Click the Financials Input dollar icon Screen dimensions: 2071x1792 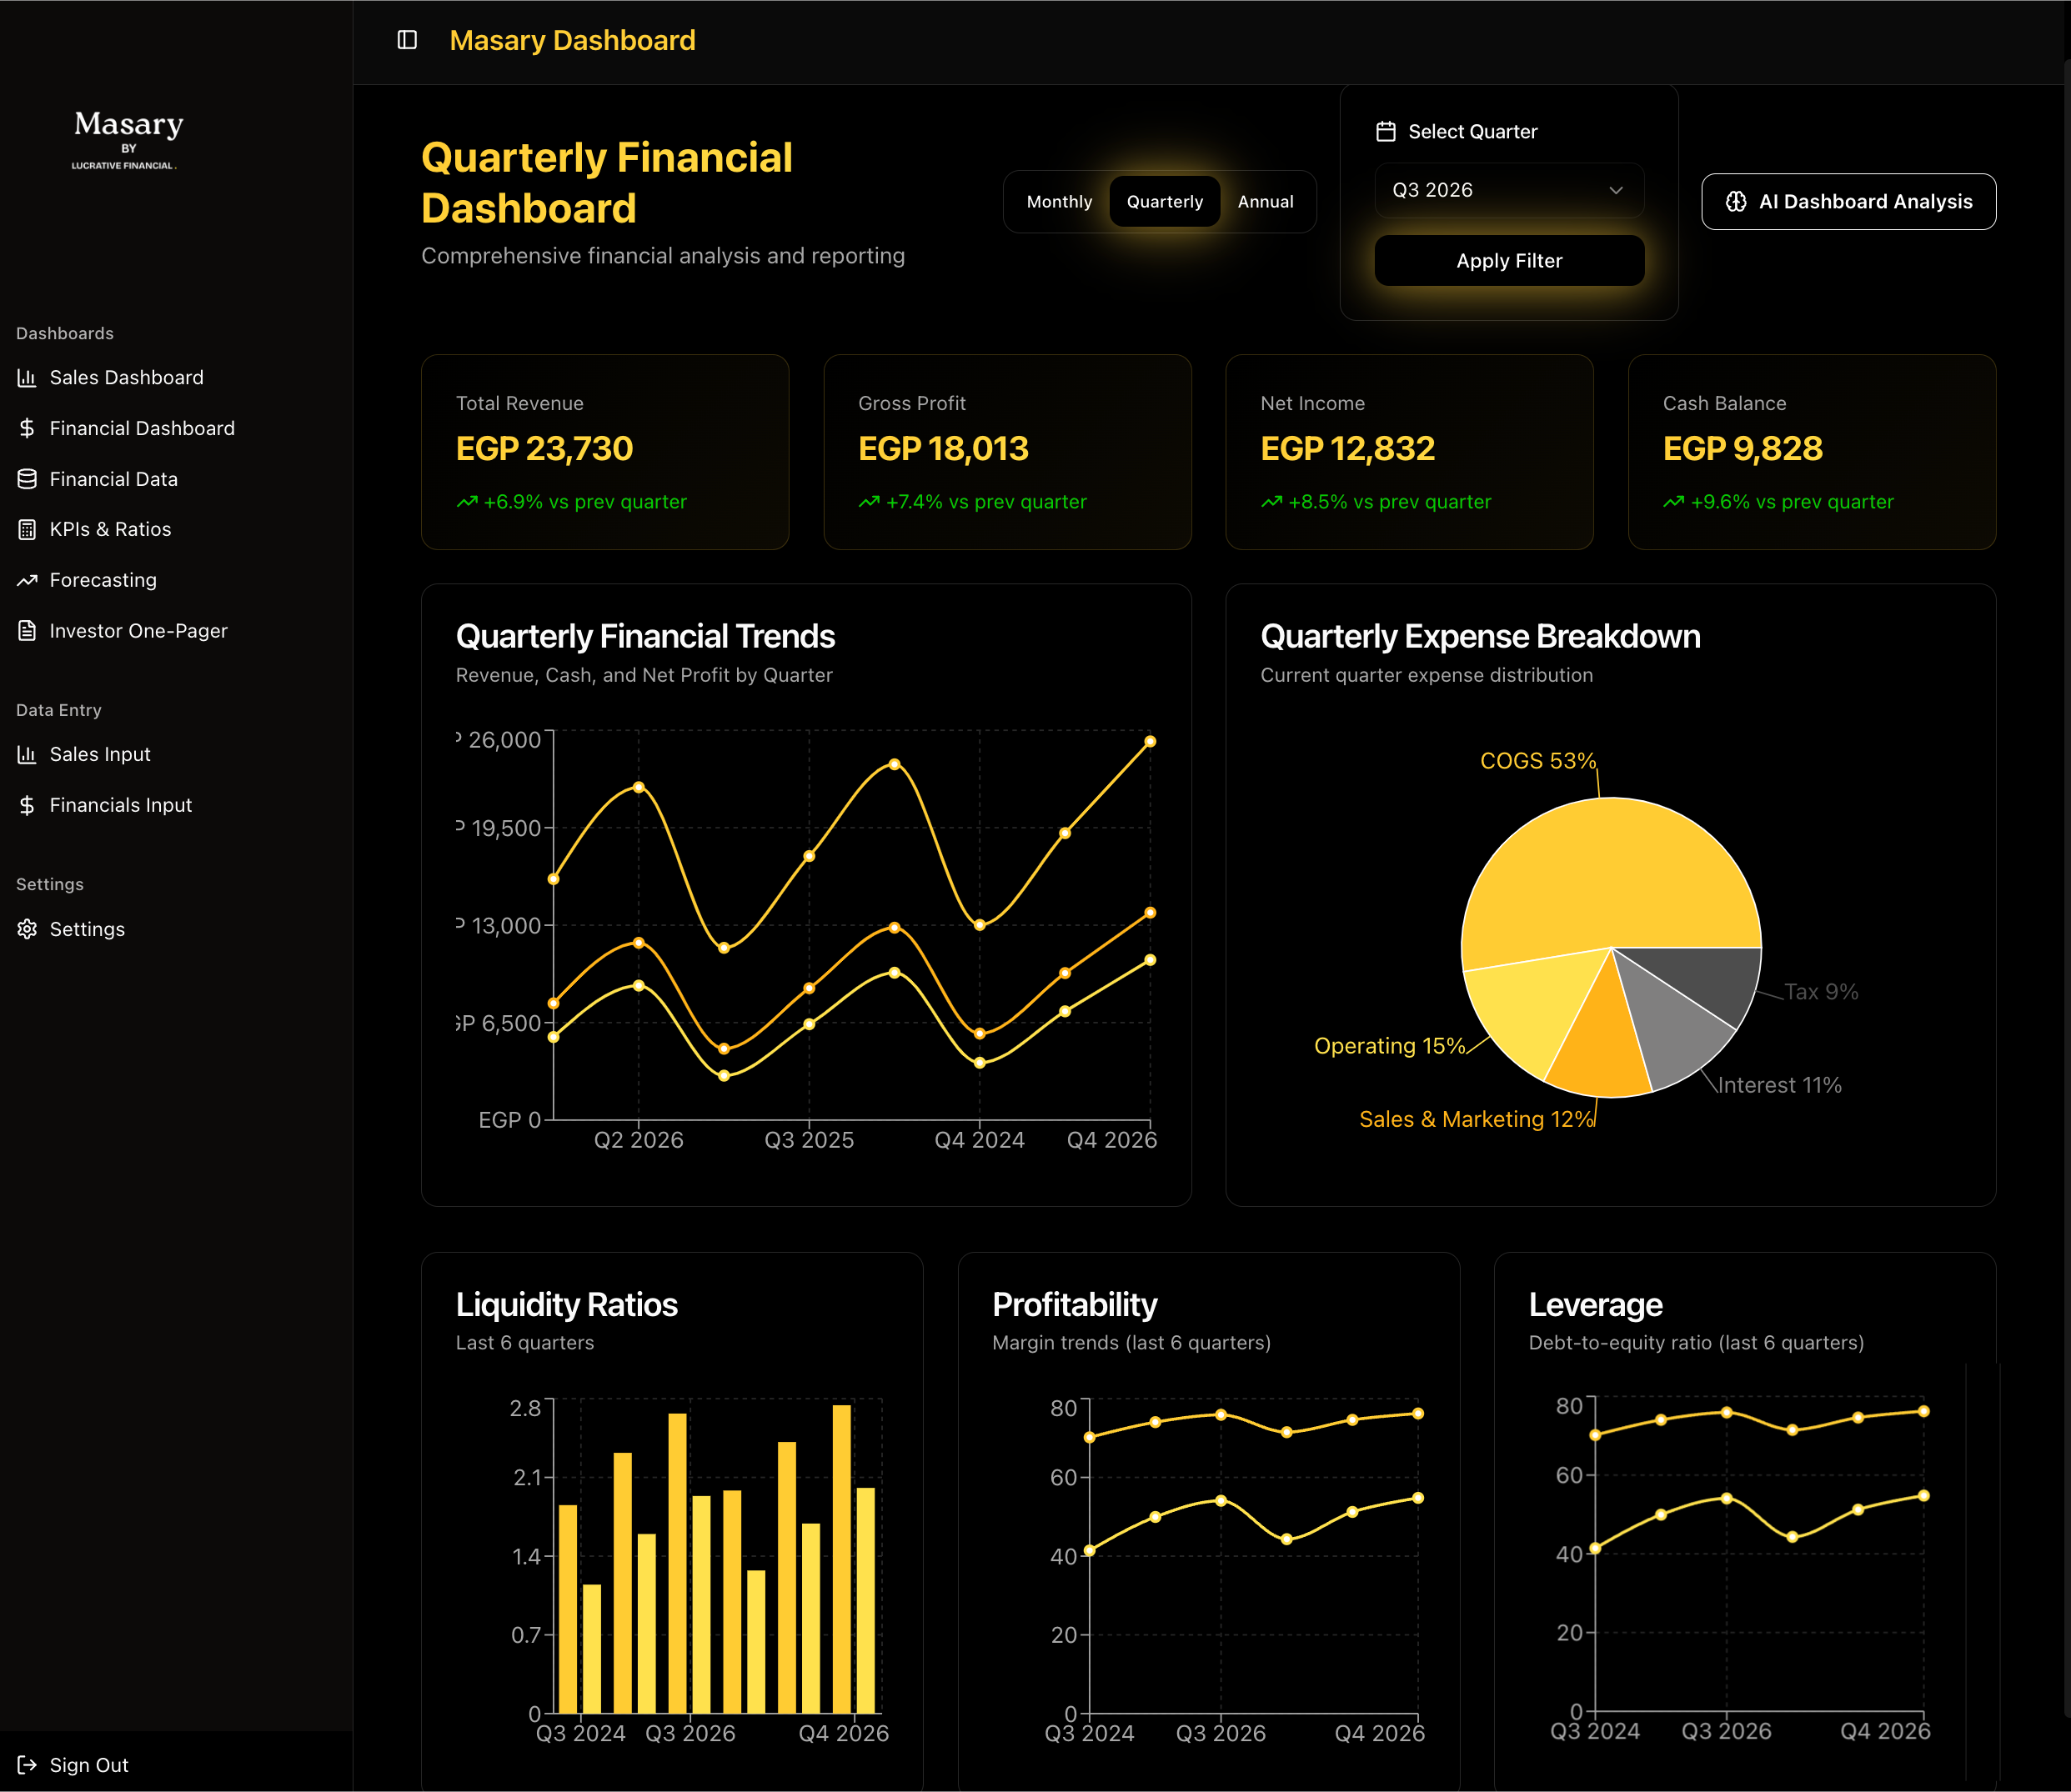pos(27,804)
